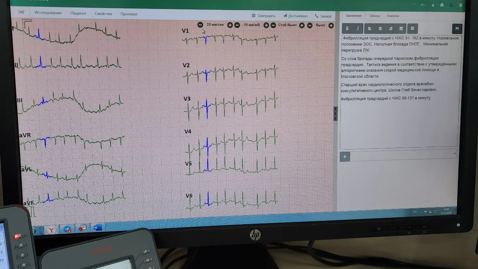Decrease paper speed below 25 мм/сек
478x269 pixels.
pyautogui.click(x=200, y=25)
